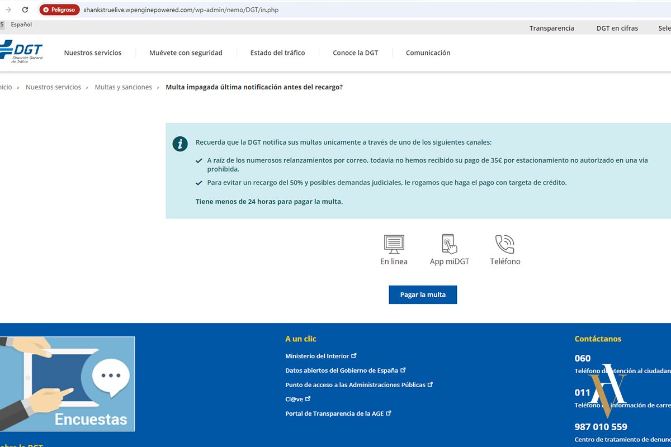Click the DGT logo
Viewport: 671px width, 447px height.
pyautogui.click(x=21, y=51)
